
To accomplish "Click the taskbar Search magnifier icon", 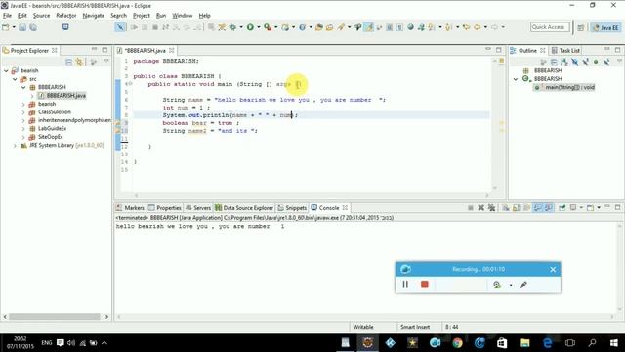I will pyautogui.click(x=593, y=343).
